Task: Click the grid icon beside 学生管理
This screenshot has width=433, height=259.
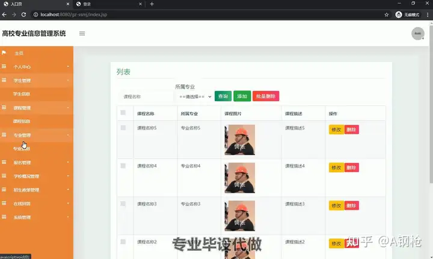Action: click(x=4, y=80)
